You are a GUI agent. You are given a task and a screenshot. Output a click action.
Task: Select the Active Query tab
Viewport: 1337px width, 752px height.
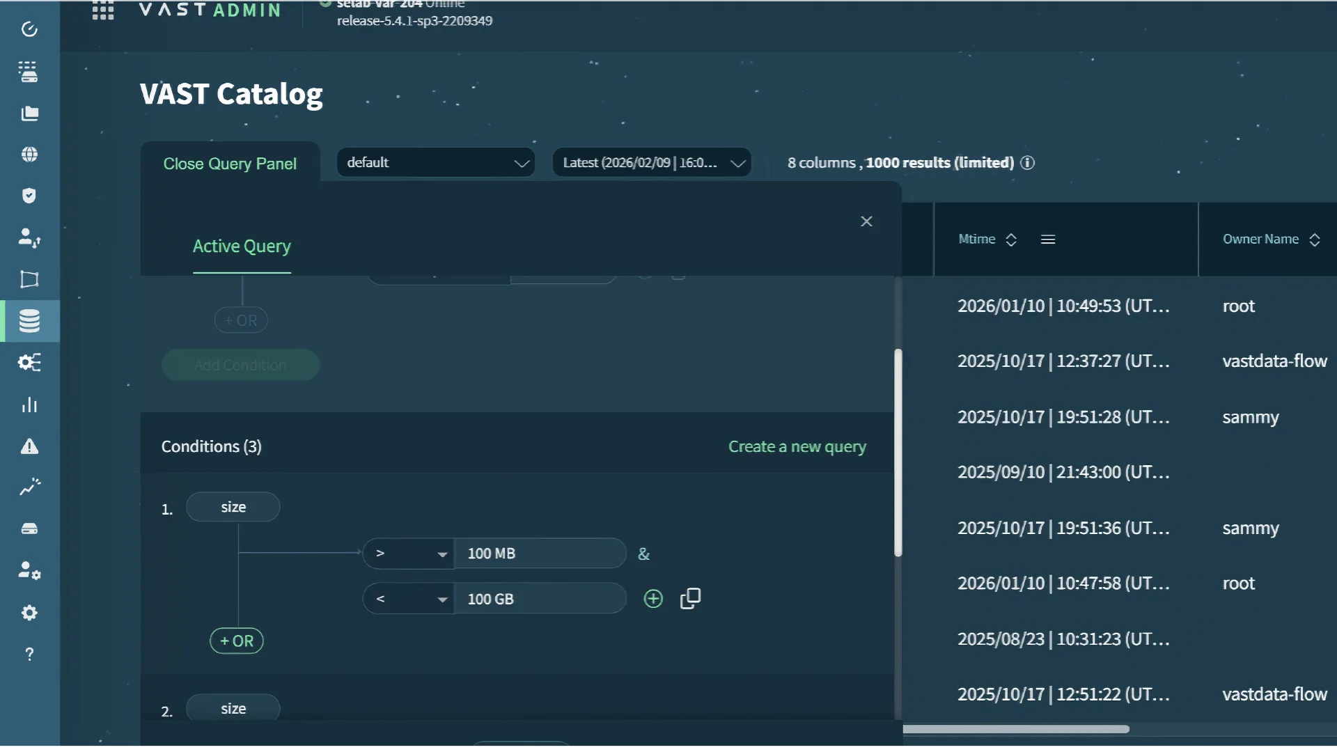[242, 246]
